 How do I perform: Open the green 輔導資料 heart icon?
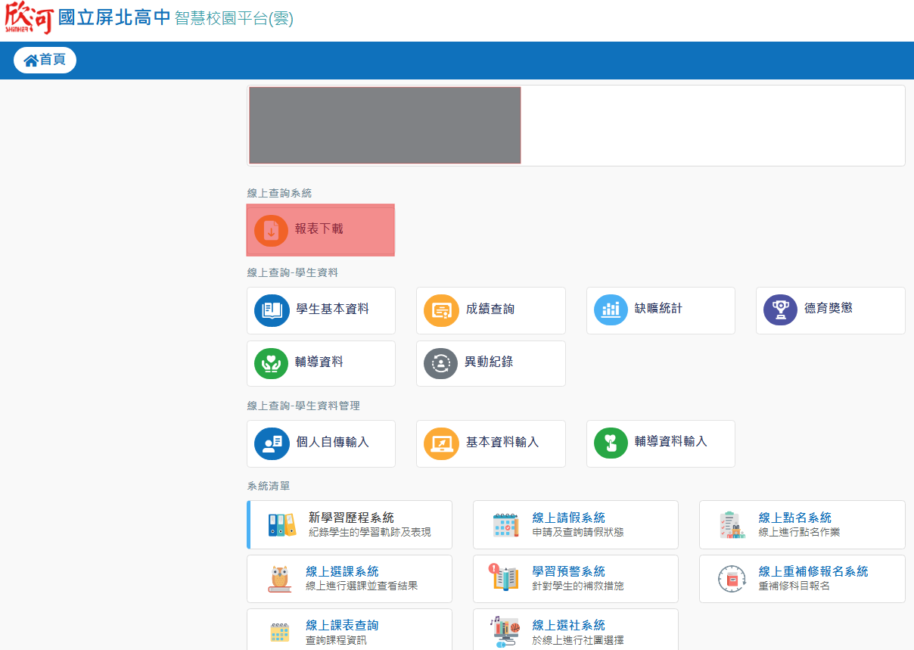(x=272, y=364)
